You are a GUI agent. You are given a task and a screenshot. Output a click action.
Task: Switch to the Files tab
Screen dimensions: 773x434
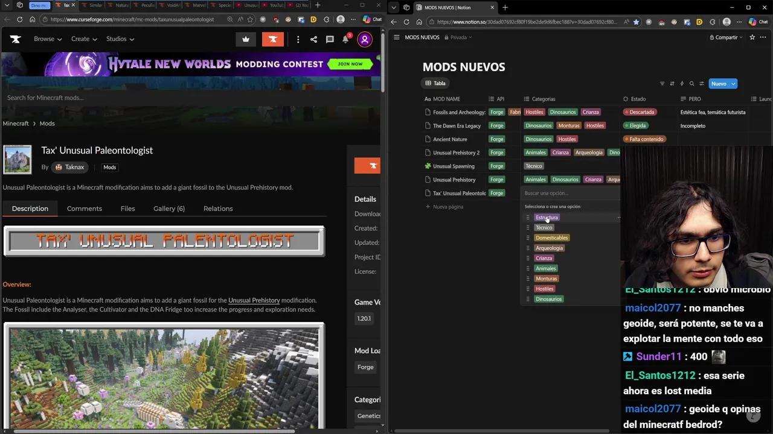[x=127, y=209]
